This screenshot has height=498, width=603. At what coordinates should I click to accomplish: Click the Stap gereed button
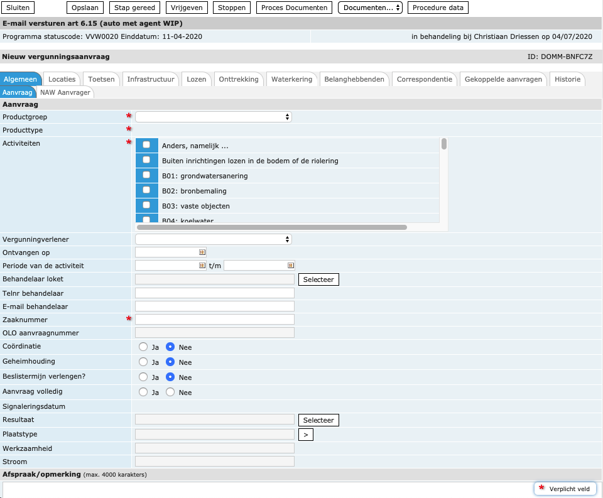pos(135,8)
